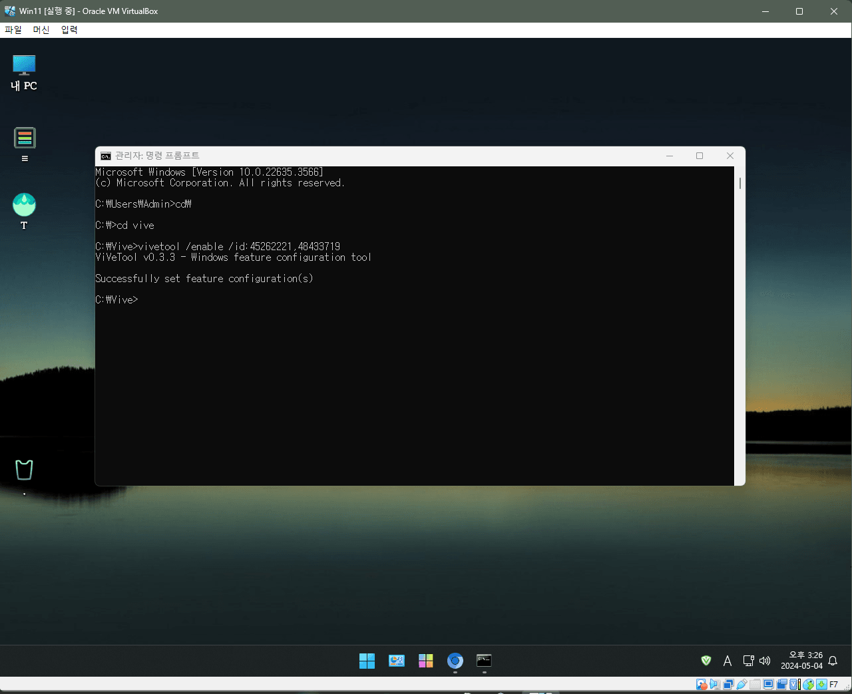Viewport: 852px width, 694px height.
Task: Click the 'ViVeTool v0.3.3' output line
Action: click(x=234, y=258)
